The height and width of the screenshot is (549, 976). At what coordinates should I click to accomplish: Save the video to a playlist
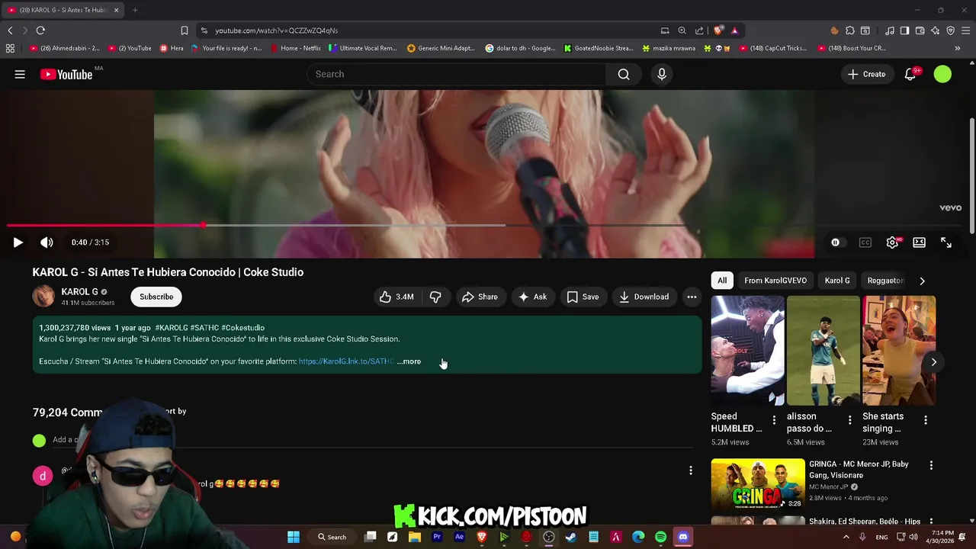pyautogui.click(x=583, y=297)
